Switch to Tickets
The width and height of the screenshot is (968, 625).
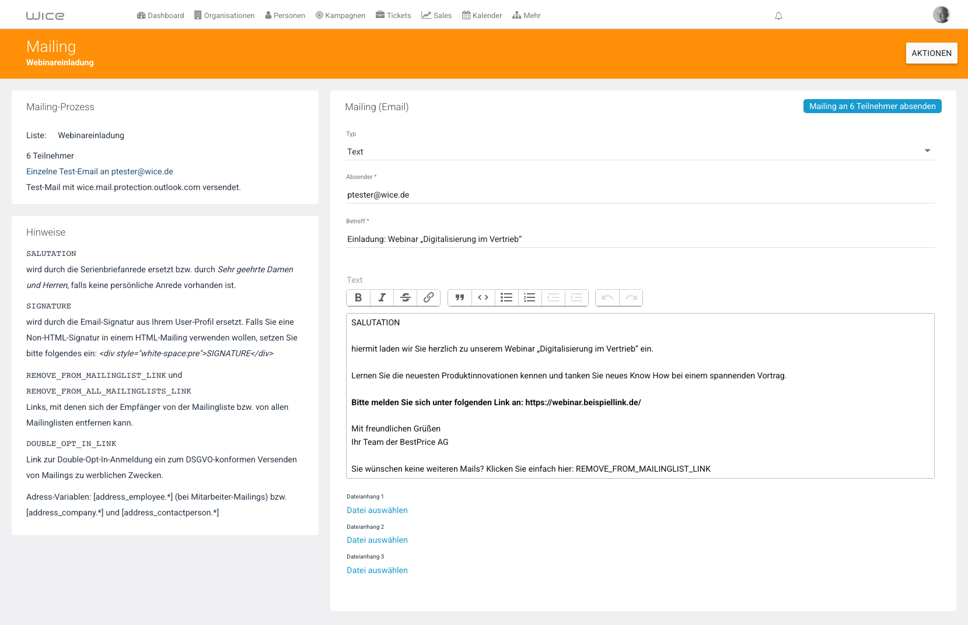tap(393, 16)
